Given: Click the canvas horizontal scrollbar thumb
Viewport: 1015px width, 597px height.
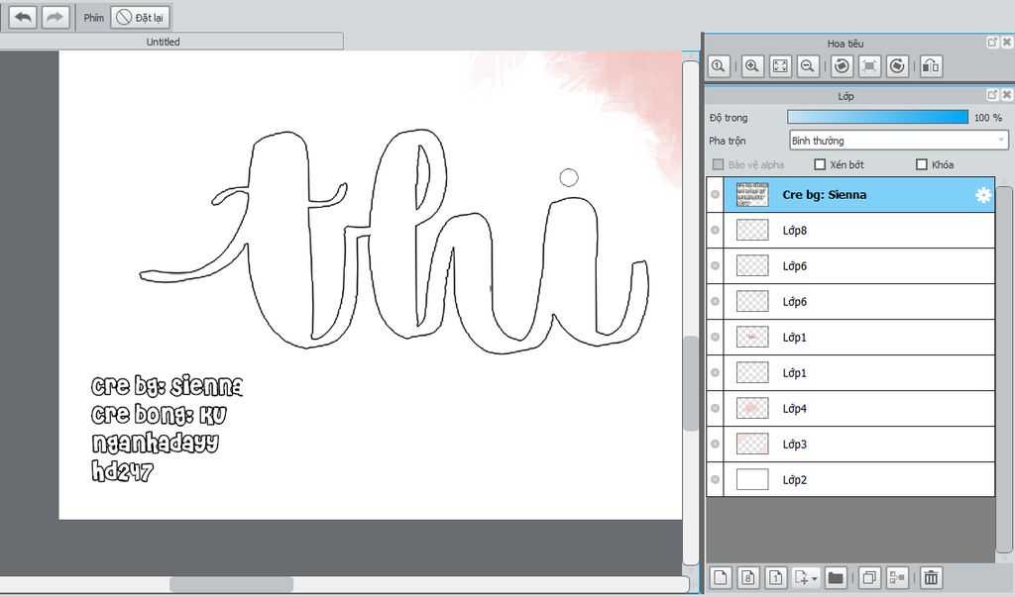Looking at the screenshot, I should [x=231, y=585].
